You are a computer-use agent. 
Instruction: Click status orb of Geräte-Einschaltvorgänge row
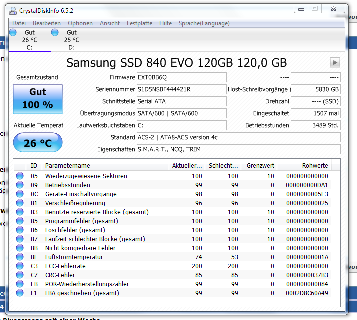[x=20, y=194]
